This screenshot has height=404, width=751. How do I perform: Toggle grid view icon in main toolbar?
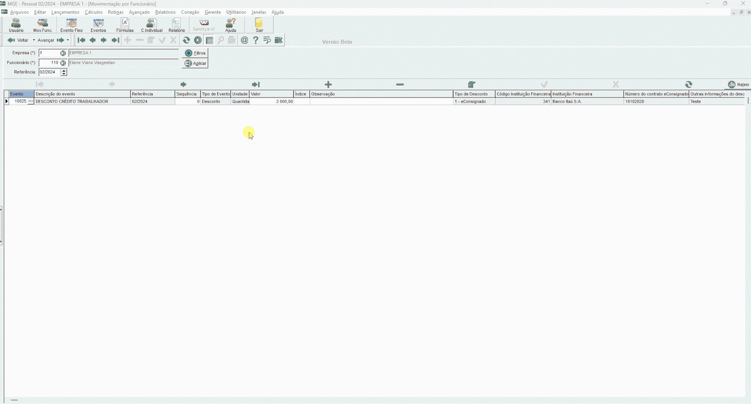point(209,40)
